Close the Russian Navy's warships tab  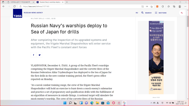click(x=63, y=2)
